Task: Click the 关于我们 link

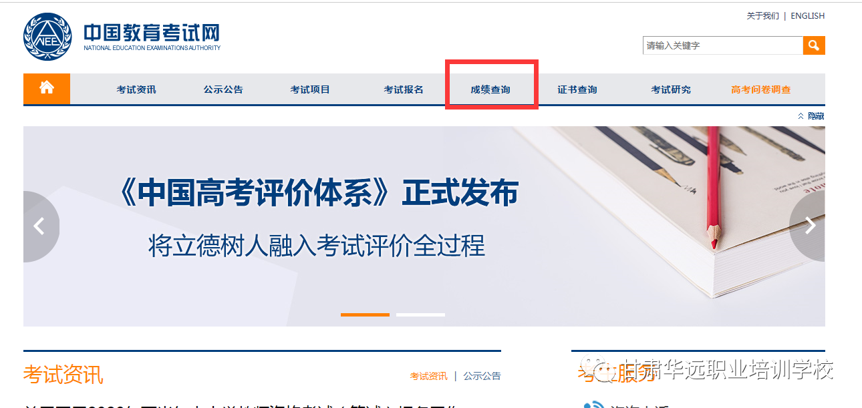Action: click(762, 16)
